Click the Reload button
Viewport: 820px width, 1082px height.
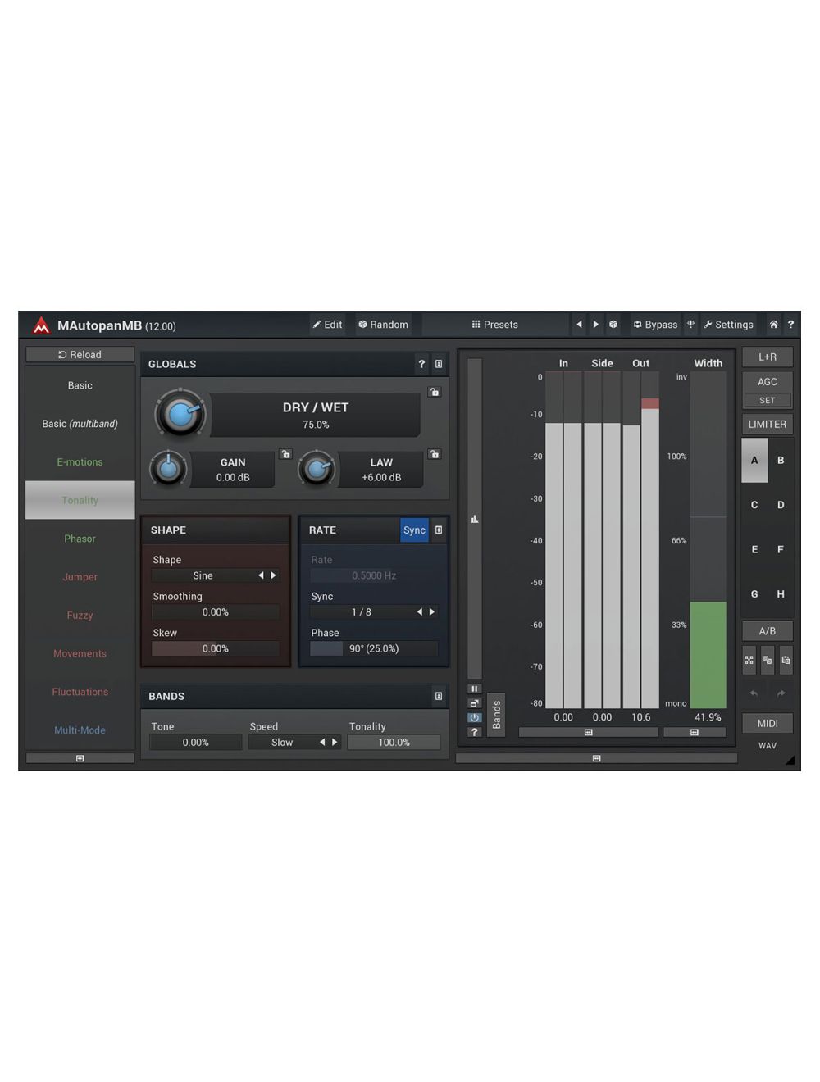pos(80,355)
